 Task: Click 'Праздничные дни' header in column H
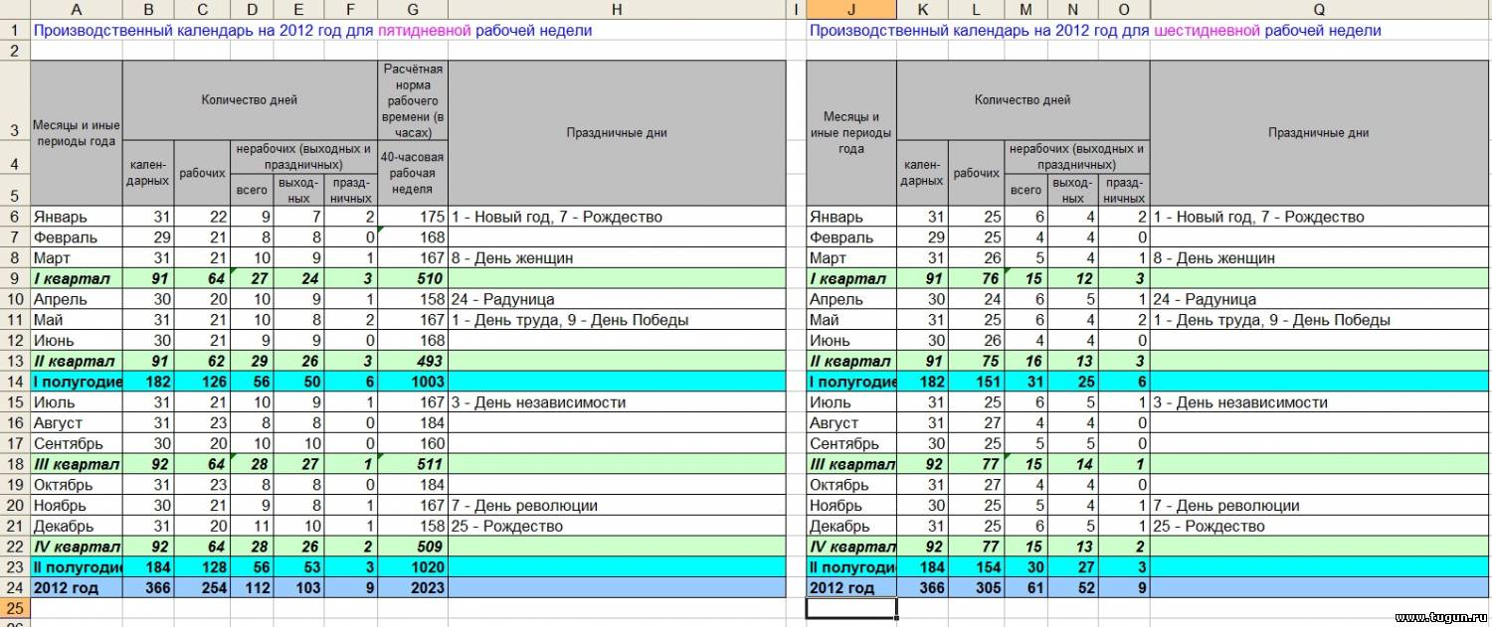[x=617, y=132]
